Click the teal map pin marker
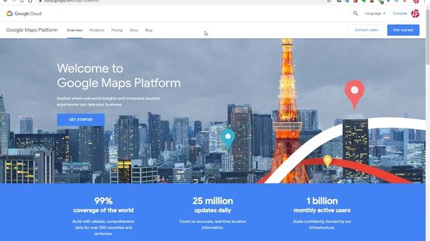The image size is (430, 241). pyautogui.click(x=228, y=140)
